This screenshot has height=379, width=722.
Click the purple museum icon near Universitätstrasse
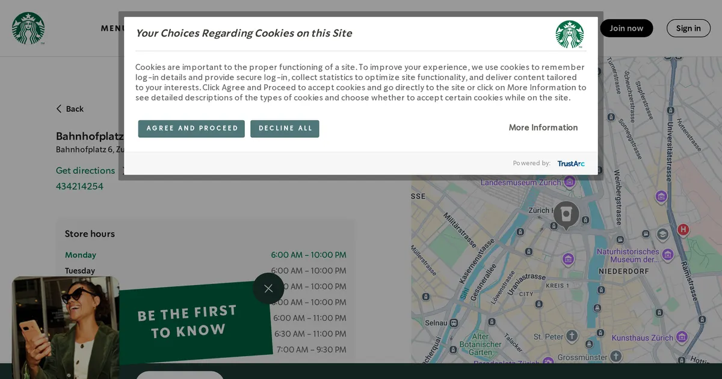click(661, 196)
